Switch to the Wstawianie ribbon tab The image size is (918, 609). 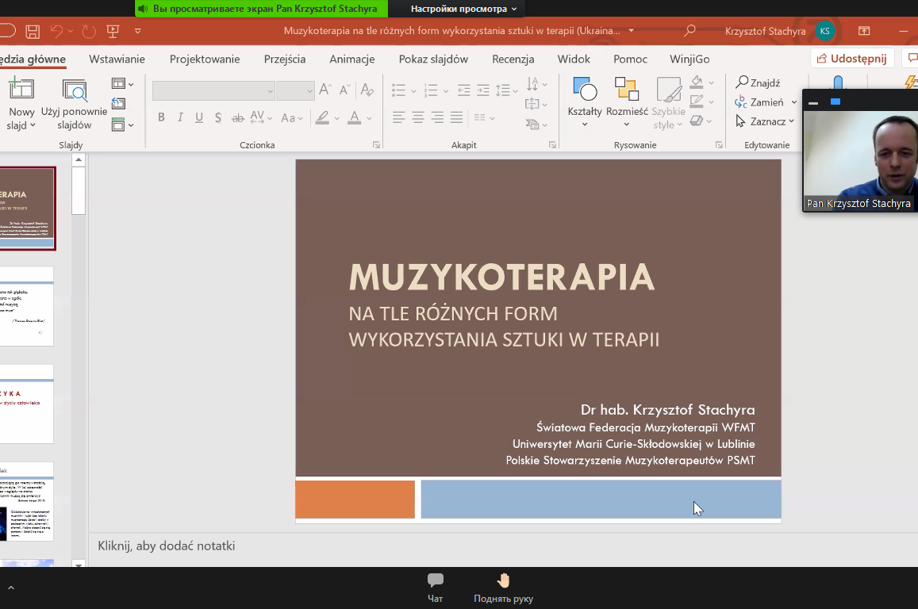117,59
